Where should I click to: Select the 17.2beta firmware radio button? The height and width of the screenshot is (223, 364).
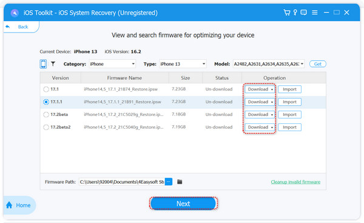(x=46, y=114)
